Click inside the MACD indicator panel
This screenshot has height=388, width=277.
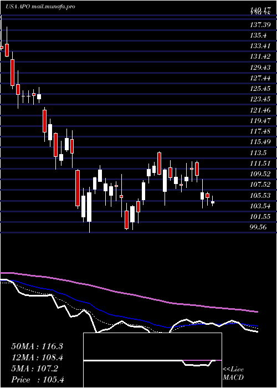152,360
